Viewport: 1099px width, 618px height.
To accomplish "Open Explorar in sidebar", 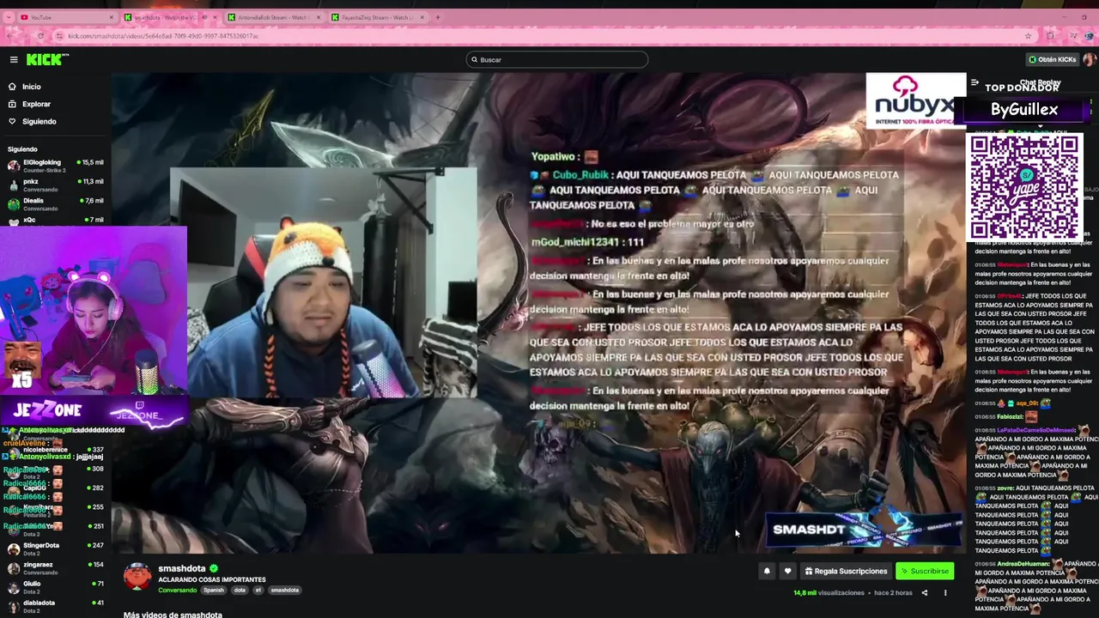I will tap(36, 104).
